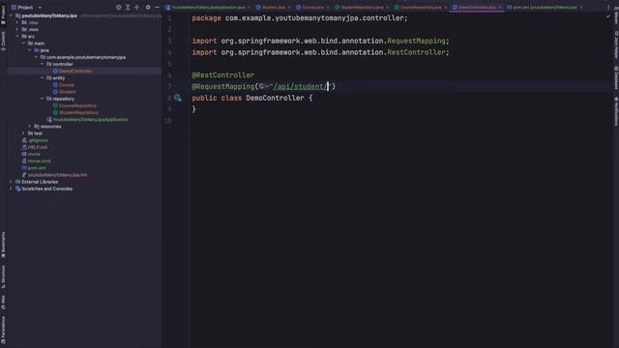The image size is (619, 348).
Task: Collapse the entity package
Action: click(43, 77)
